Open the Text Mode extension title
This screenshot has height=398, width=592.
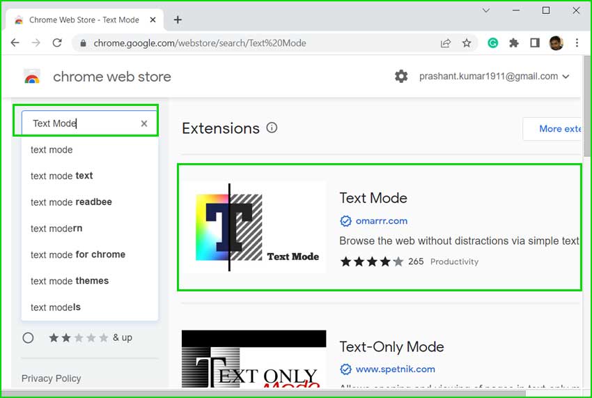373,198
